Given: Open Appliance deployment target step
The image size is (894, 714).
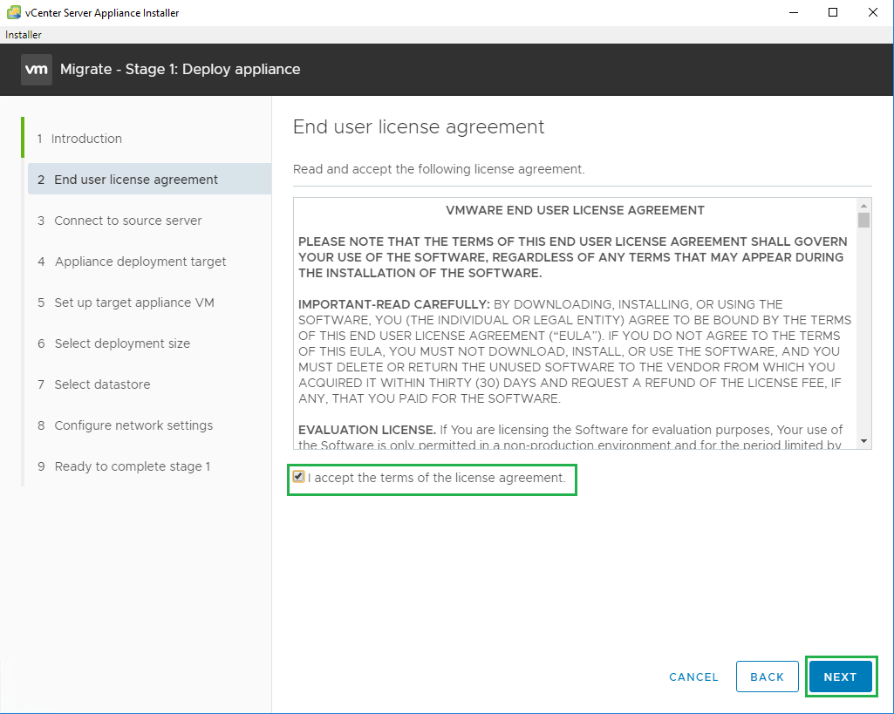Looking at the screenshot, I should click(140, 262).
